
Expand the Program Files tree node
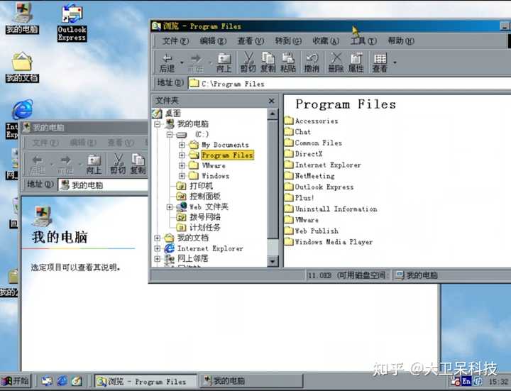click(x=182, y=155)
